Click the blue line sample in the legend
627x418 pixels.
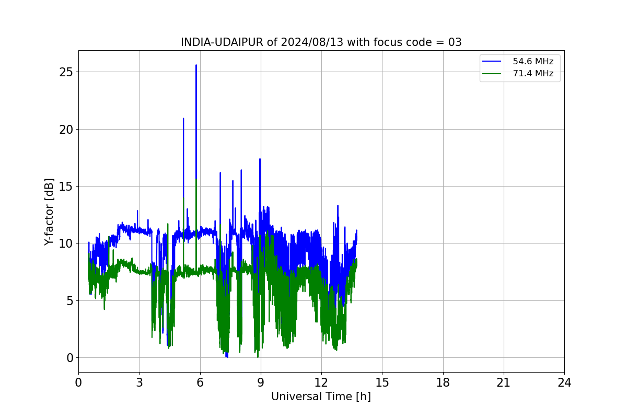493,62
